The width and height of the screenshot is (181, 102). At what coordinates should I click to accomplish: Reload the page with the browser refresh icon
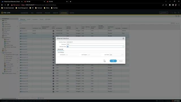[x=8, y=5]
